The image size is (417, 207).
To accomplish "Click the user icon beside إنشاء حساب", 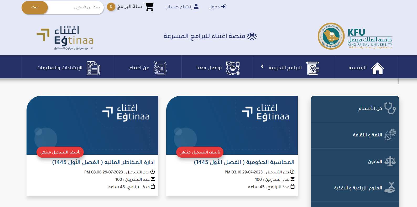I will [x=196, y=7].
